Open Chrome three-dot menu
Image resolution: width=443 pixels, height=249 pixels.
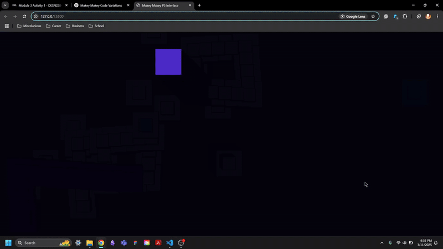click(x=437, y=17)
